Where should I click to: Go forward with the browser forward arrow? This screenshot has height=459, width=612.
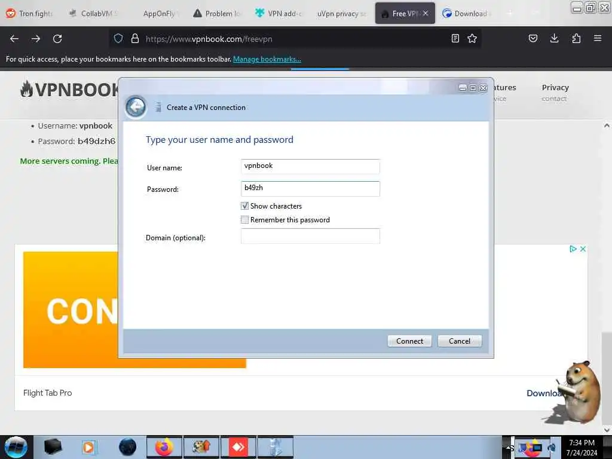click(36, 39)
